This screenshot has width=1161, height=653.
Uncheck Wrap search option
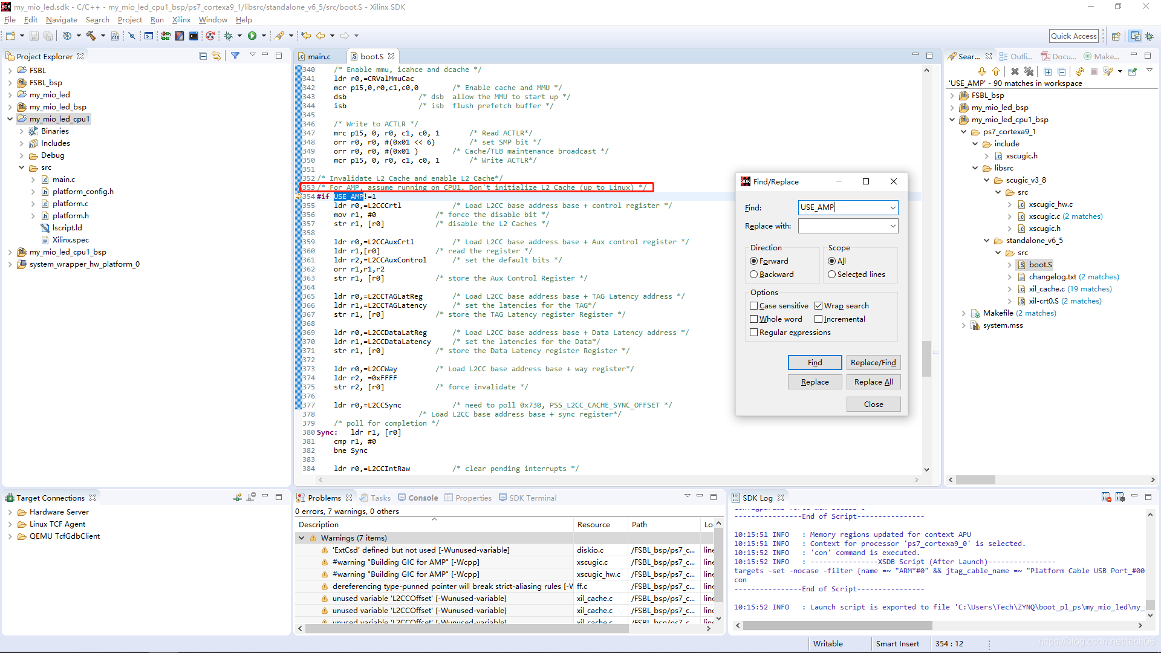(819, 306)
